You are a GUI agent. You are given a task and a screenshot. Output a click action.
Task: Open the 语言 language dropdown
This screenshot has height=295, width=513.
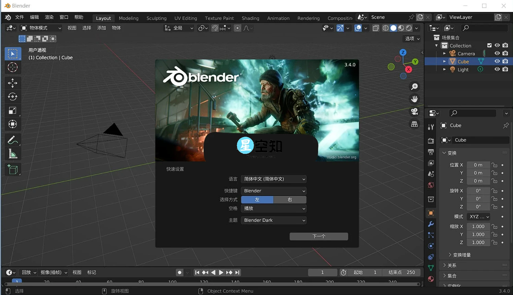pos(274,179)
